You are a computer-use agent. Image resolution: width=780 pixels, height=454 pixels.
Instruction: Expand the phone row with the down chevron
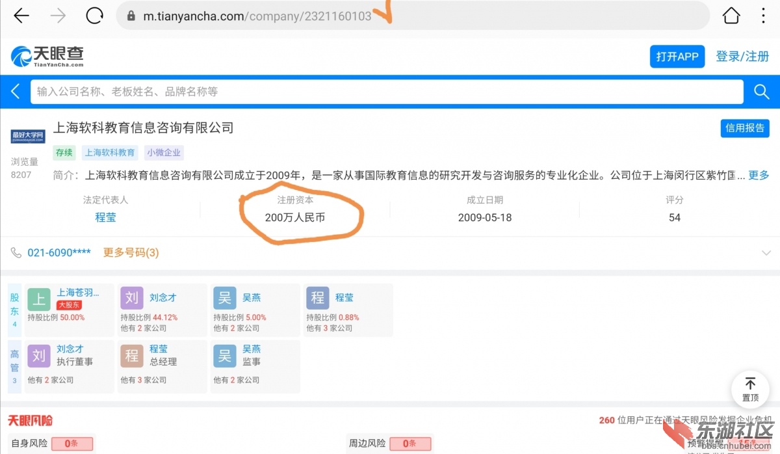click(766, 253)
